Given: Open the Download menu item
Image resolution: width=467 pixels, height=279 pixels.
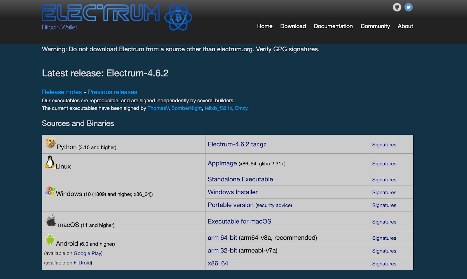Looking at the screenshot, I should (x=293, y=26).
